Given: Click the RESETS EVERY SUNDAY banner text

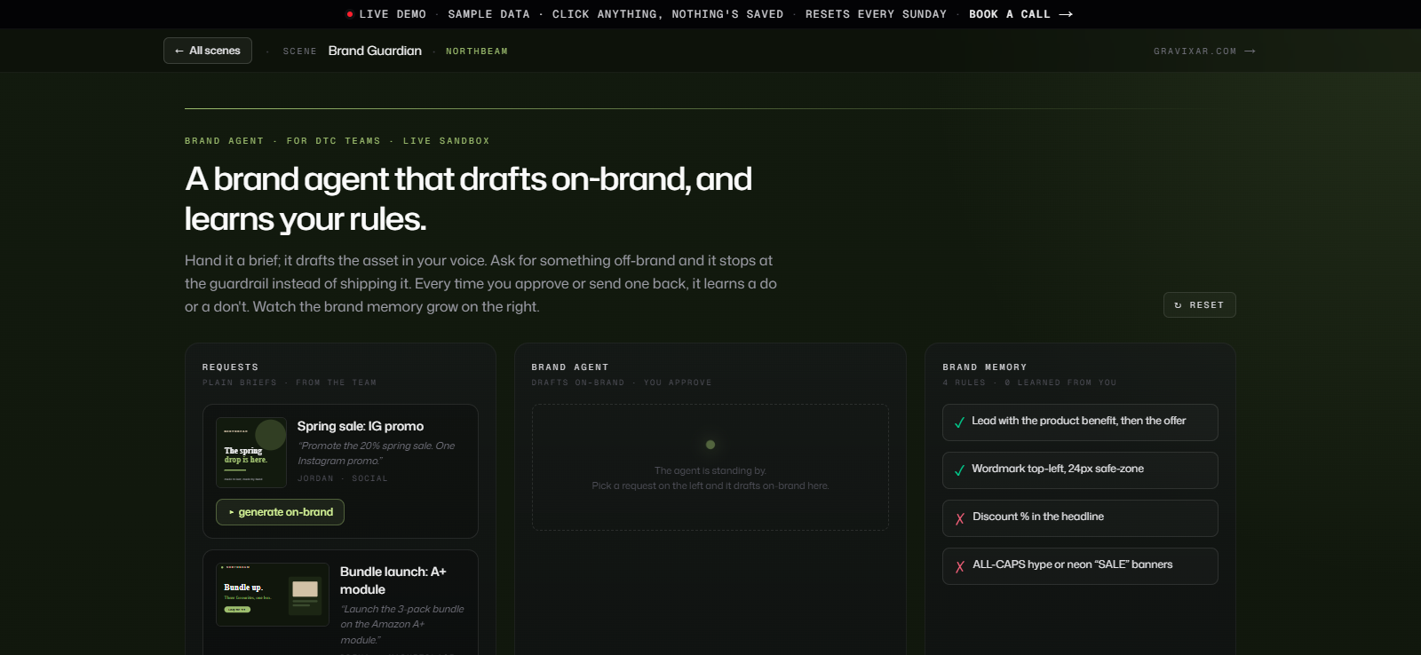Looking at the screenshot, I should click(876, 14).
